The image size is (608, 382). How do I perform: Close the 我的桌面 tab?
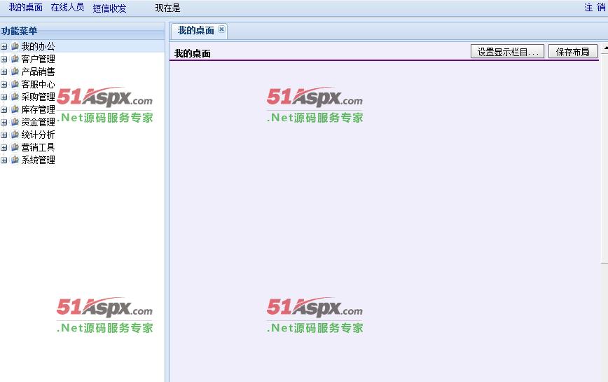click(x=221, y=29)
